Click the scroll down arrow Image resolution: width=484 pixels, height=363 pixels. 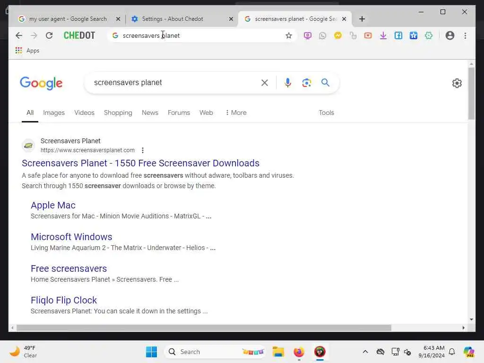471,319
